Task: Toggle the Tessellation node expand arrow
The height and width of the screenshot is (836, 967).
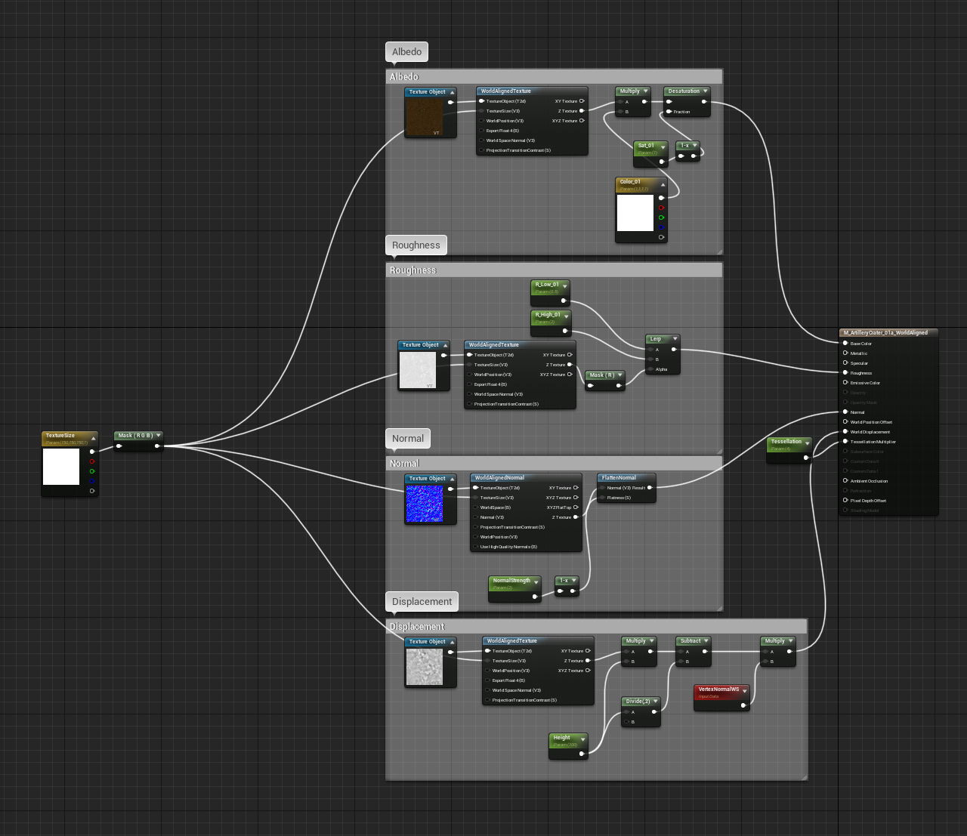Action: pyautogui.click(x=807, y=443)
